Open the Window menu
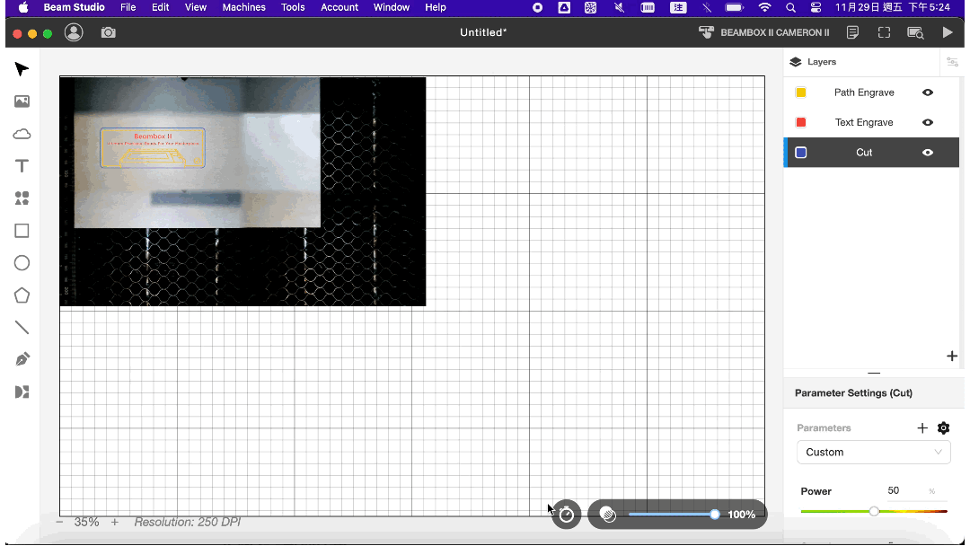The width and height of the screenshot is (970, 546). (x=392, y=7)
